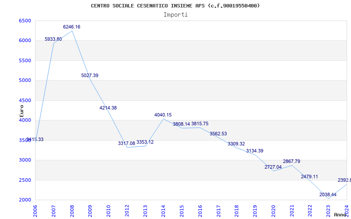The width and height of the screenshot is (351, 219).
Task: Select the 6246.16 data label
Action: click(x=72, y=27)
